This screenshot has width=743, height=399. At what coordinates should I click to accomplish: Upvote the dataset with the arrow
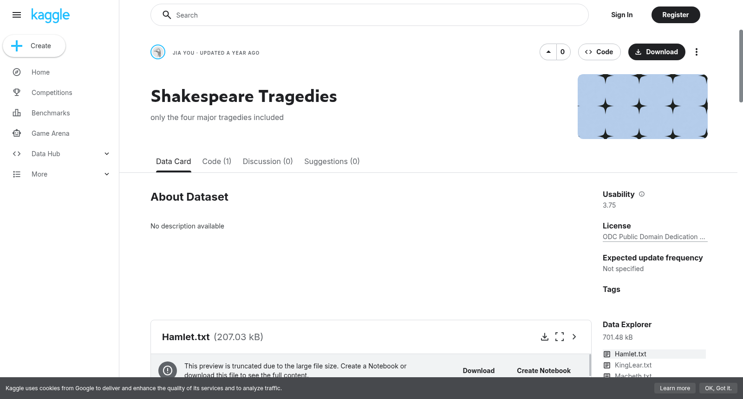[x=548, y=52]
